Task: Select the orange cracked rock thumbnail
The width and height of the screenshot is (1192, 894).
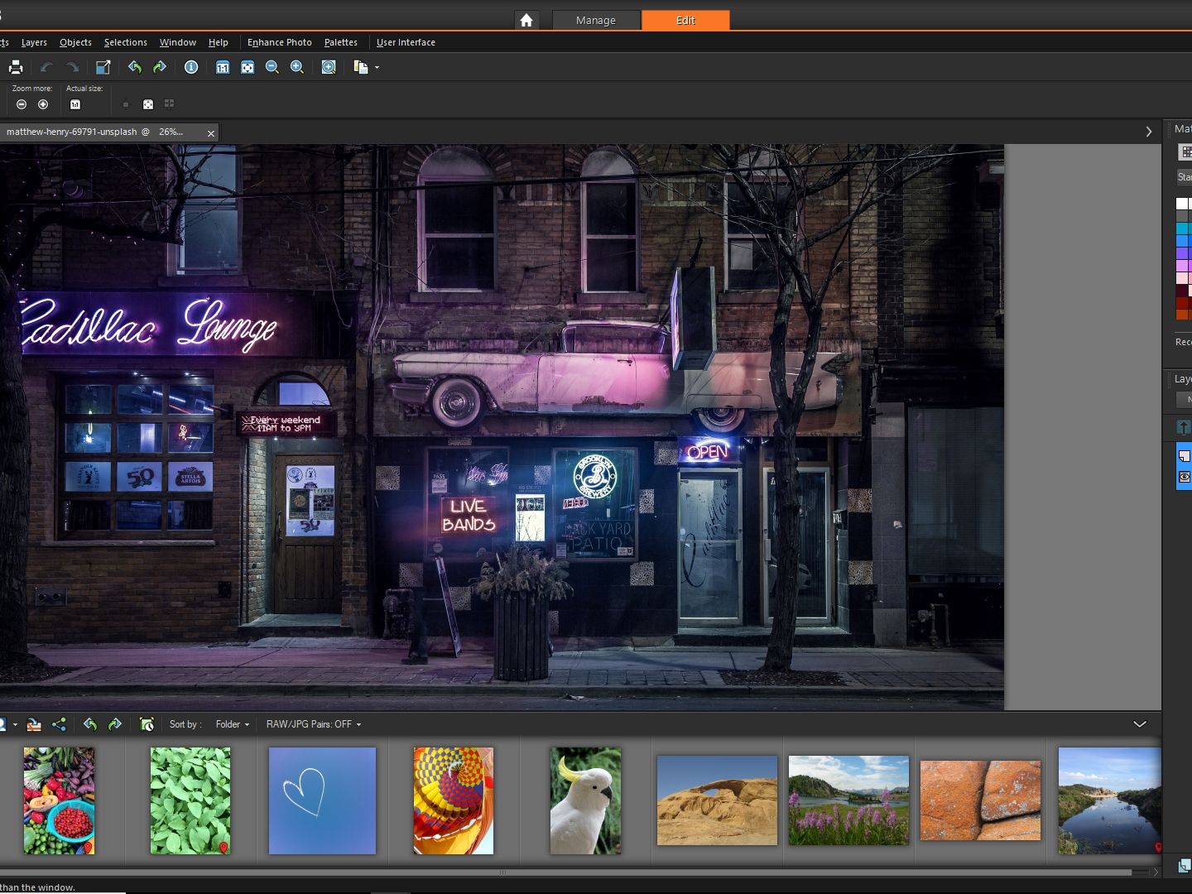Action: coord(980,800)
